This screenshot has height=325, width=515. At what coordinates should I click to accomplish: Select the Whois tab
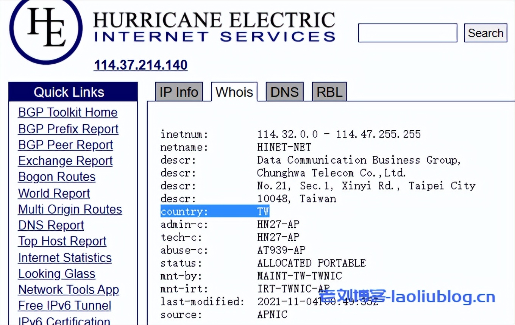coord(234,92)
